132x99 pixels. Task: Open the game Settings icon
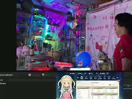[x=114, y=78]
